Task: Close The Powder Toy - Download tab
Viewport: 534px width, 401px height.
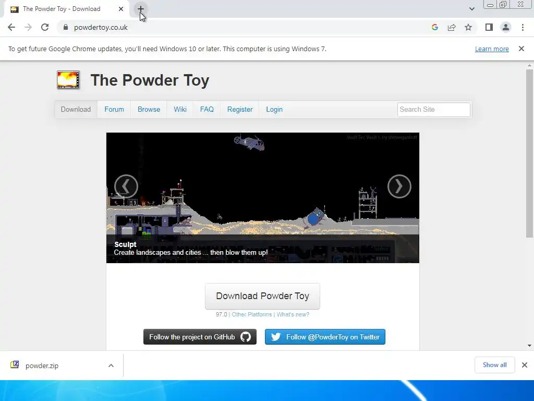Action: click(x=121, y=9)
